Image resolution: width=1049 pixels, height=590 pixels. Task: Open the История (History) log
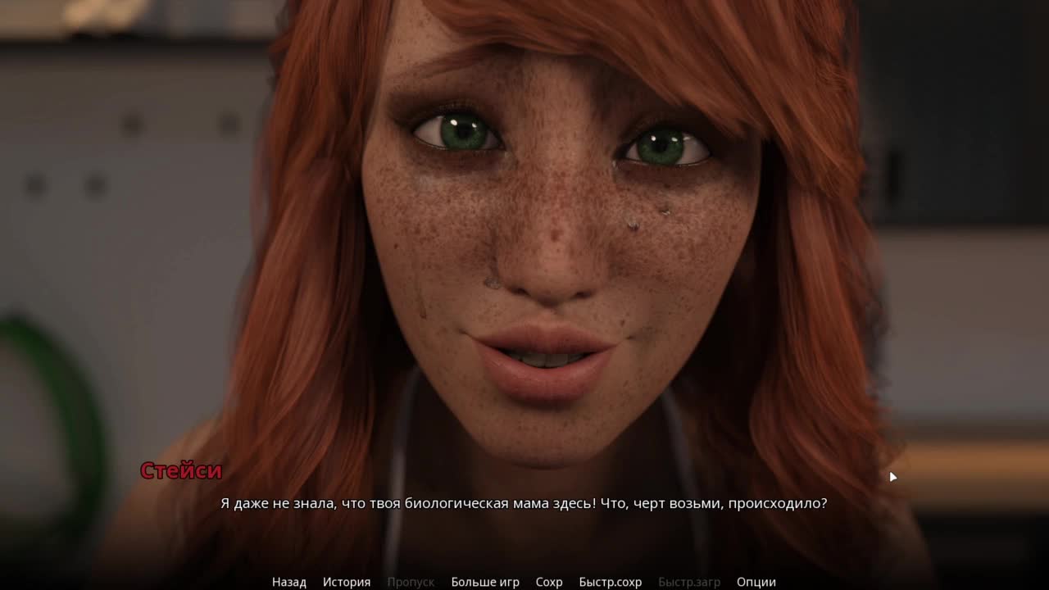pos(346,582)
